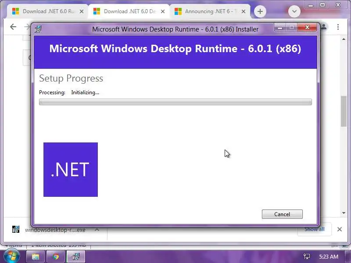This screenshot has height=263, width=351.
Task: Select the second Download .NET 6.0 Desktop tab
Action: coord(129,11)
